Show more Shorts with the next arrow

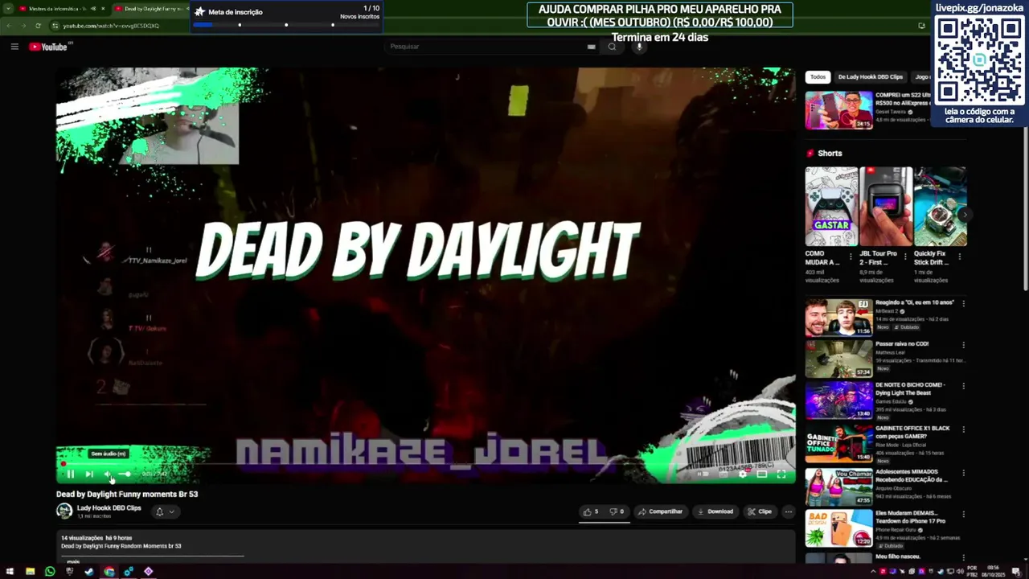click(965, 215)
